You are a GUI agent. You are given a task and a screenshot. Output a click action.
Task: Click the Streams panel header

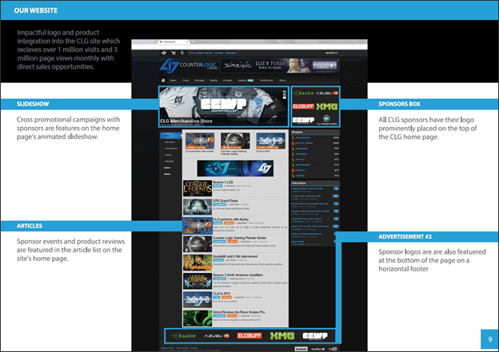click(315, 132)
